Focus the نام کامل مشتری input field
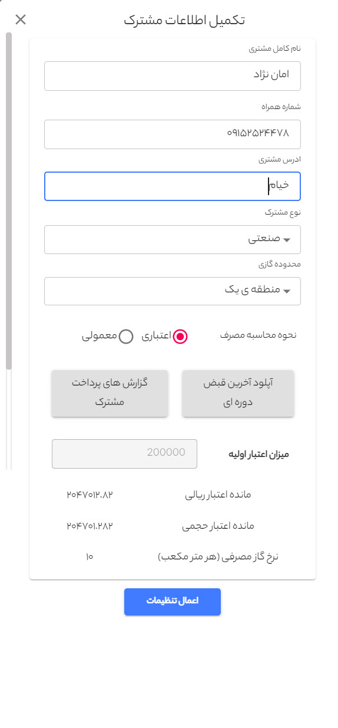The height and width of the screenshot is (728, 338). click(173, 76)
